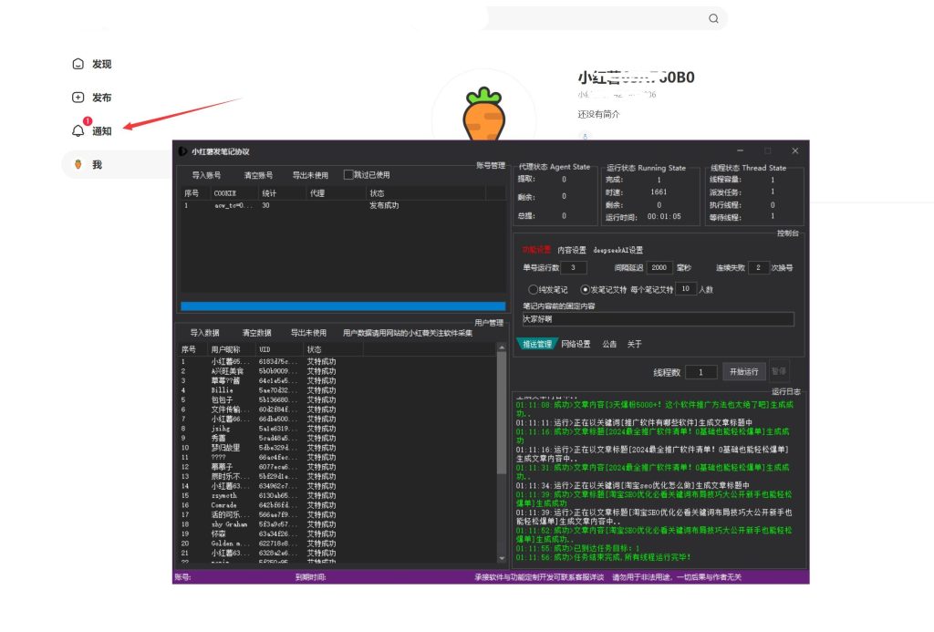The width and height of the screenshot is (934, 632).
Task: Click the 代理 column header
Action: click(336, 193)
